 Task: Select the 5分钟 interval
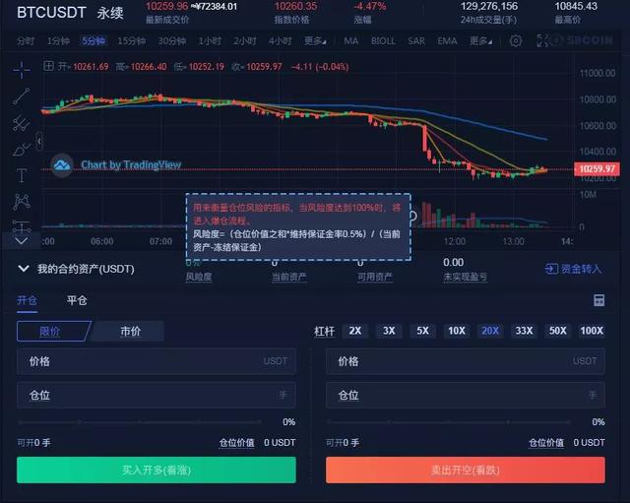pos(94,41)
